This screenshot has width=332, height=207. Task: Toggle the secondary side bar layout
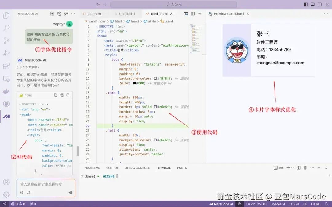click(320, 5)
